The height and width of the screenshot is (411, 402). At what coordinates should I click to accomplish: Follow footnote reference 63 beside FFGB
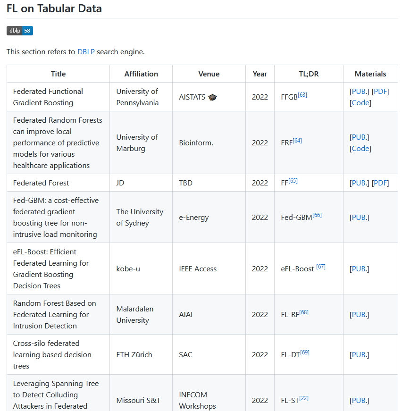click(302, 95)
